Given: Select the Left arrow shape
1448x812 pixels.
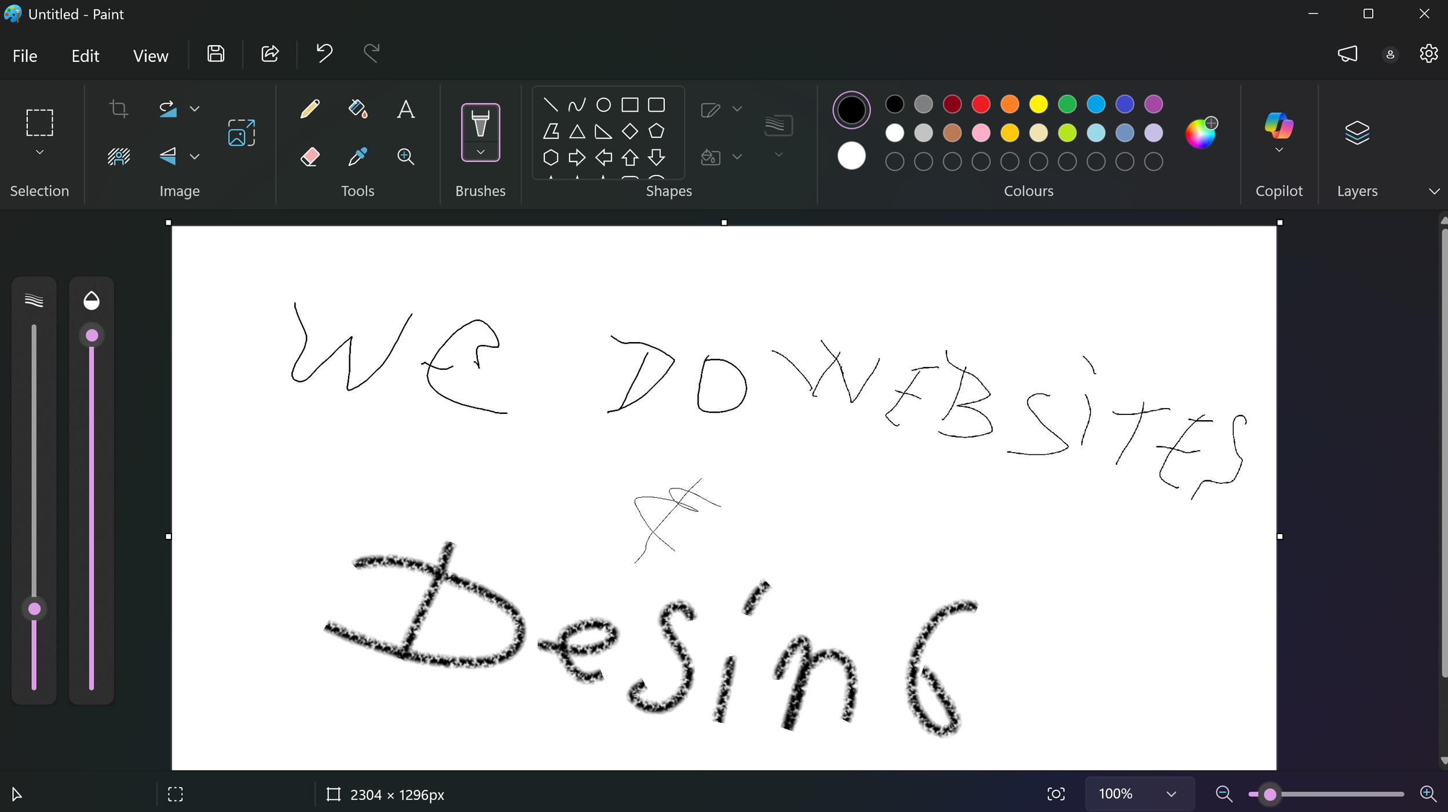Looking at the screenshot, I should [604, 157].
